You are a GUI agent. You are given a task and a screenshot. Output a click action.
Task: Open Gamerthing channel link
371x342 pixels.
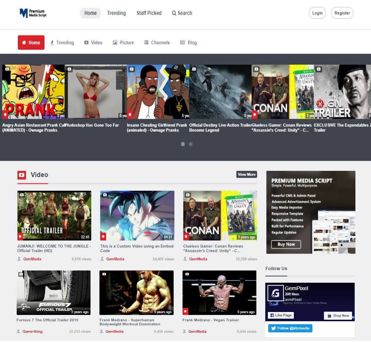(x=32, y=331)
